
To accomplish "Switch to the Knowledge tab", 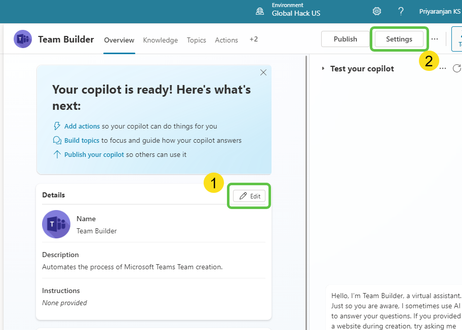I will [160, 40].
